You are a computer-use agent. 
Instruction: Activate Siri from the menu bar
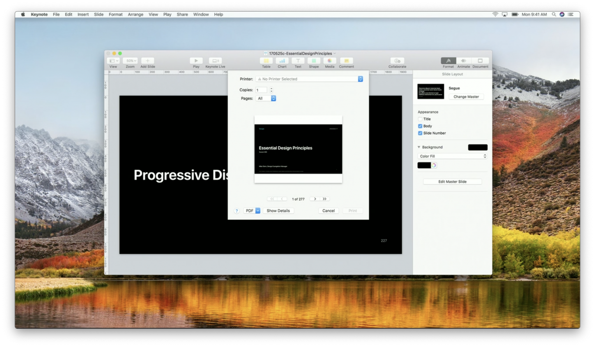562,14
